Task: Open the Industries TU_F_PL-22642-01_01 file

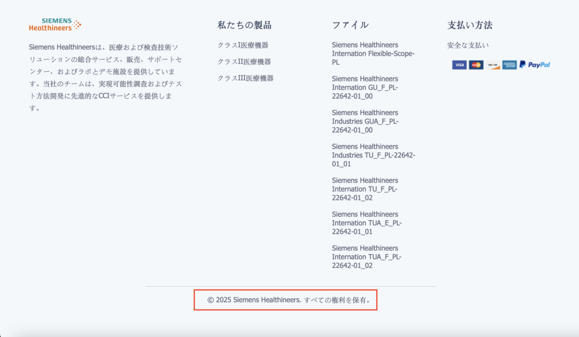Action: coord(374,155)
